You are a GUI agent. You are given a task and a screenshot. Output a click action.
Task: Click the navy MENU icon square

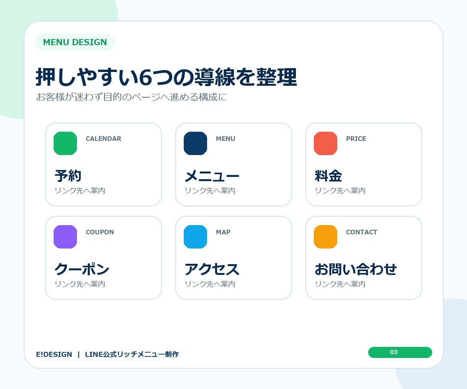coord(195,143)
